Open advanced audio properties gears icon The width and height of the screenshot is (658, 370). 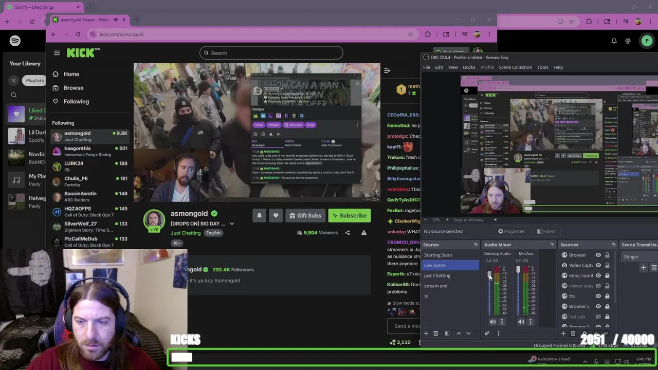click(x=487, y=334)
